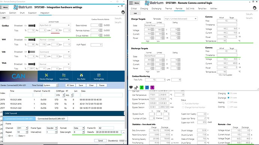Open Channel CH1 dropdown

coord(22,128)
